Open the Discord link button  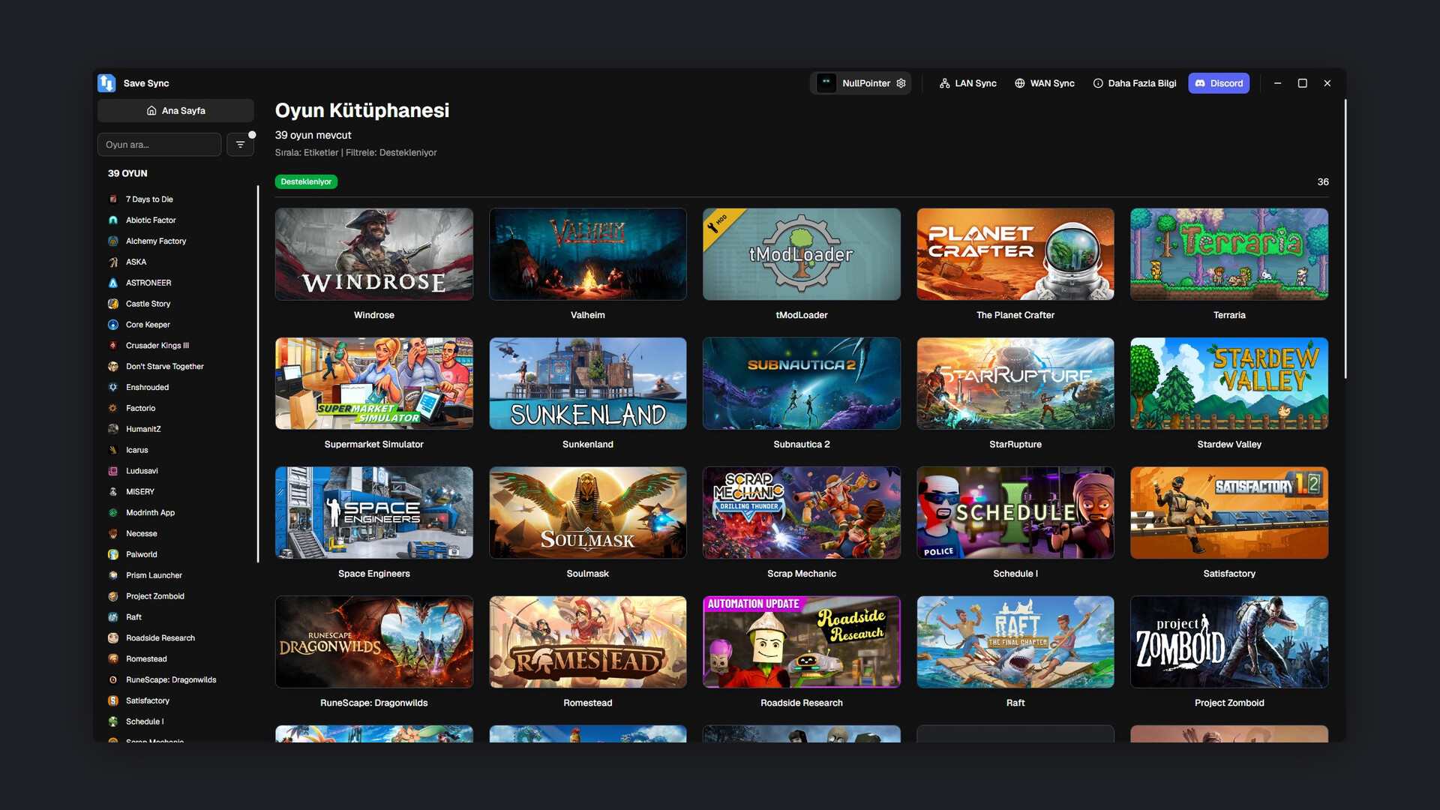pyautogui.click(x=1219, y=83)
